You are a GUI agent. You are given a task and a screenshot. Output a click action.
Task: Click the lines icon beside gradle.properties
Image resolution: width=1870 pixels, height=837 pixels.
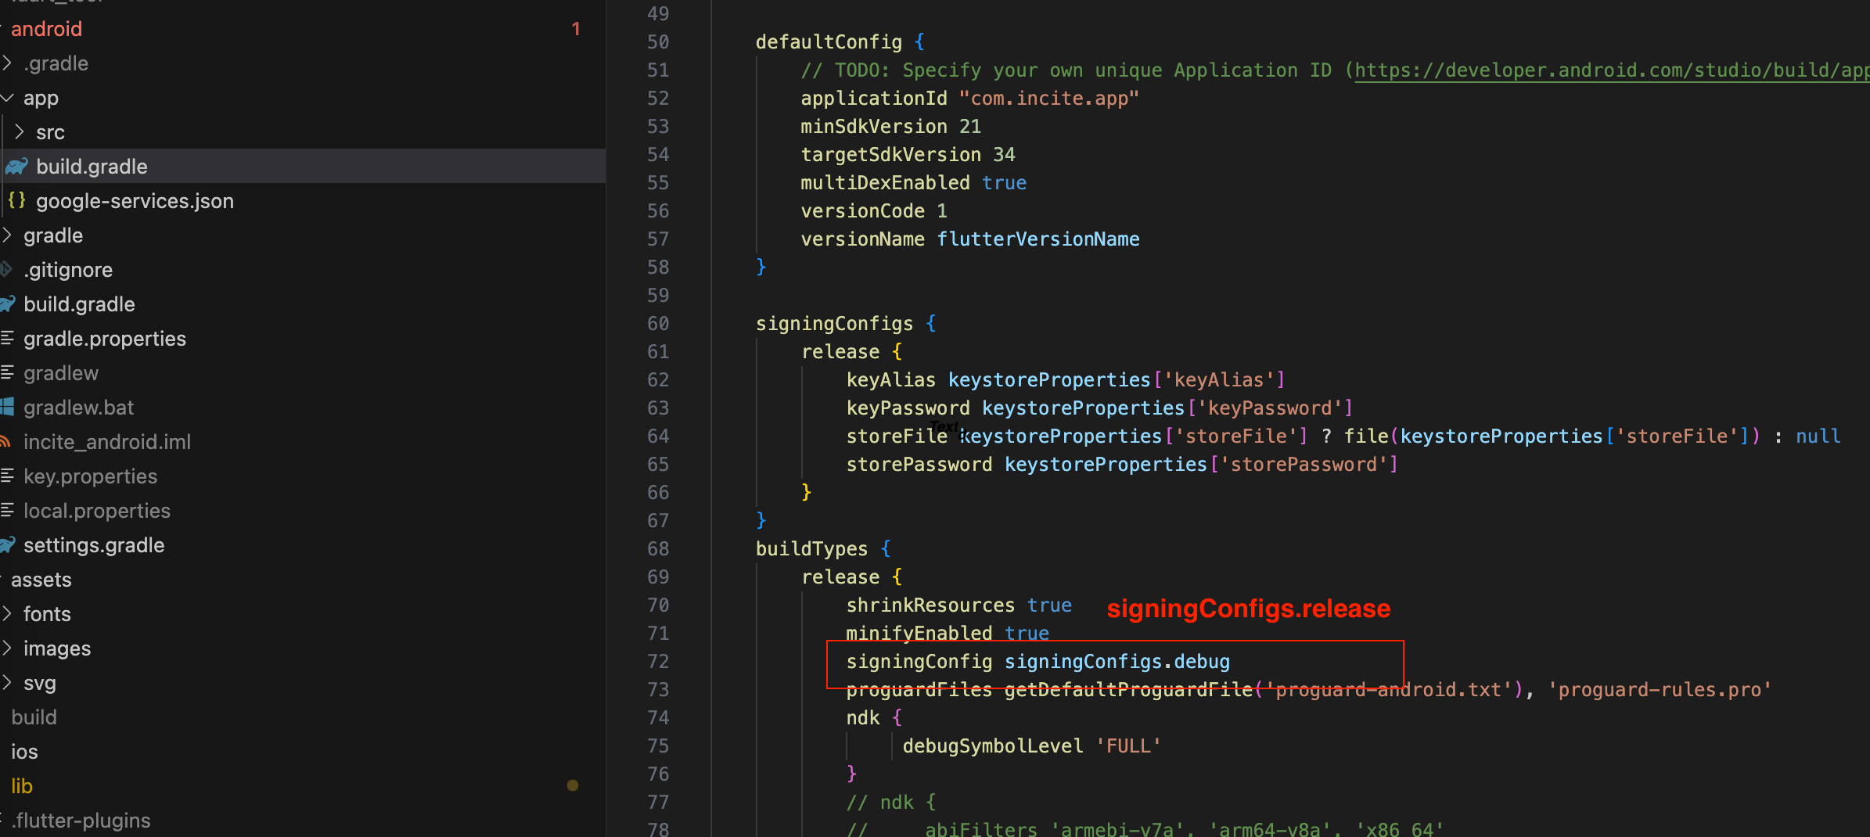click(7, 339)
